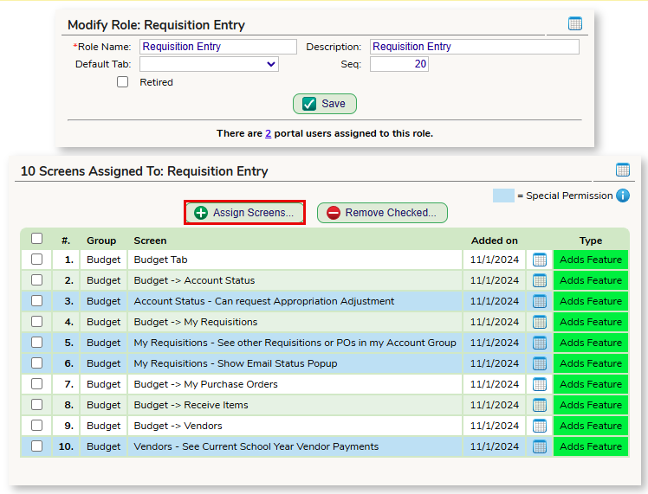Check the box for row 9 Budget -> Vendors

(36, 425)
